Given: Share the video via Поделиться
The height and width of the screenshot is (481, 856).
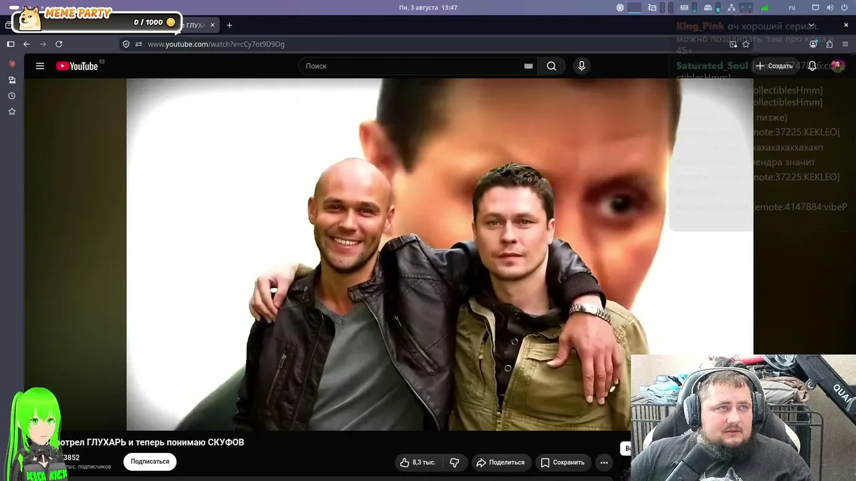Looking at the screenshot, I should [x=500, y=462].
